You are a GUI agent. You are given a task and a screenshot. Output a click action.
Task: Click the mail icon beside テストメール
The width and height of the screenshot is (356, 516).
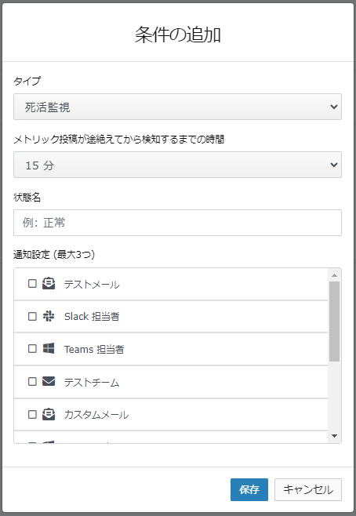pyautogui.click(x=49, y=283)
